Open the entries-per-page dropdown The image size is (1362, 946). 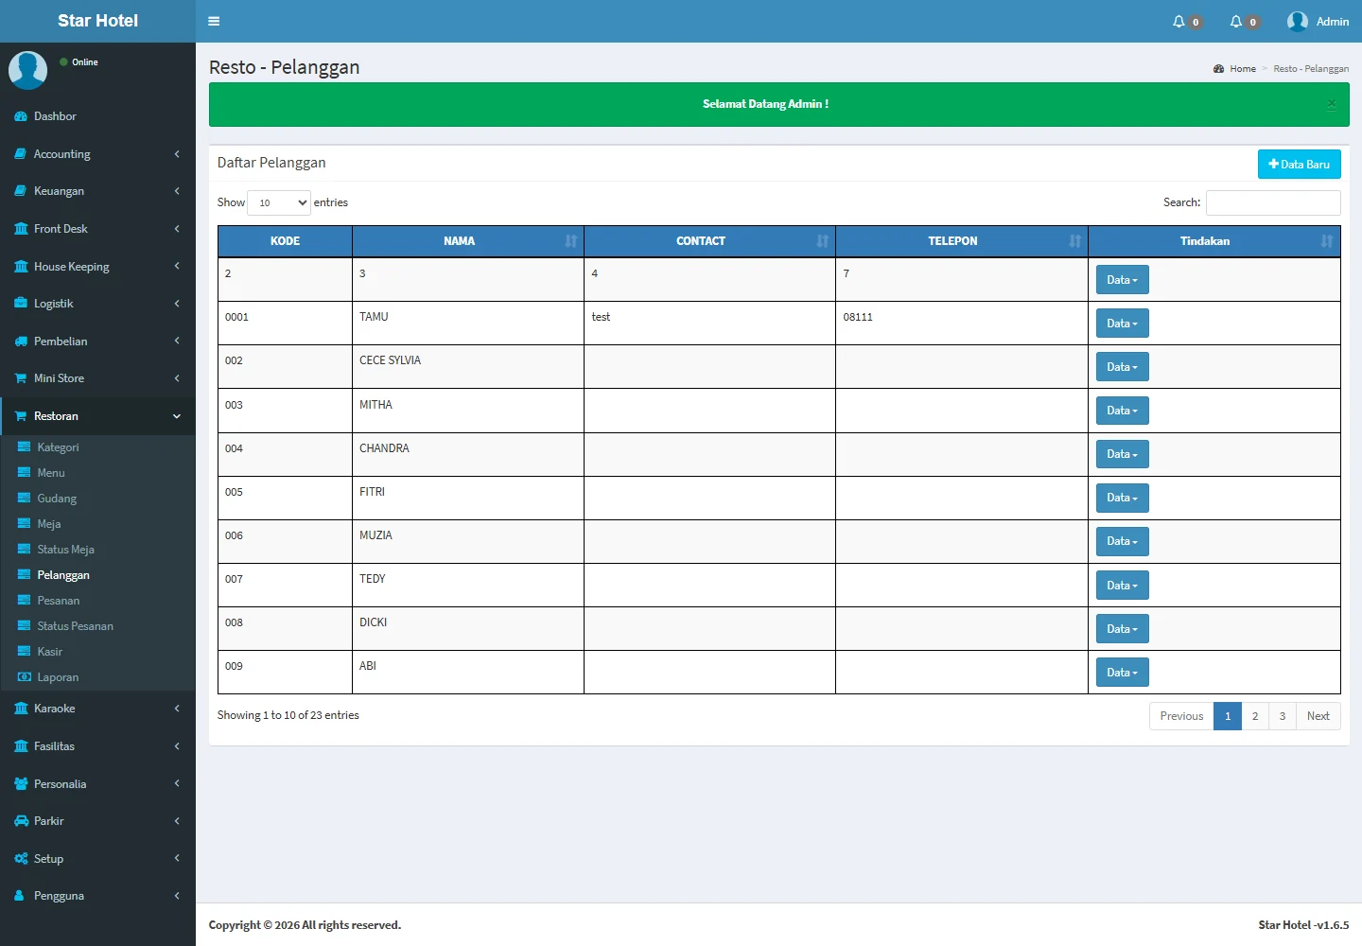(x=278, y=202)
